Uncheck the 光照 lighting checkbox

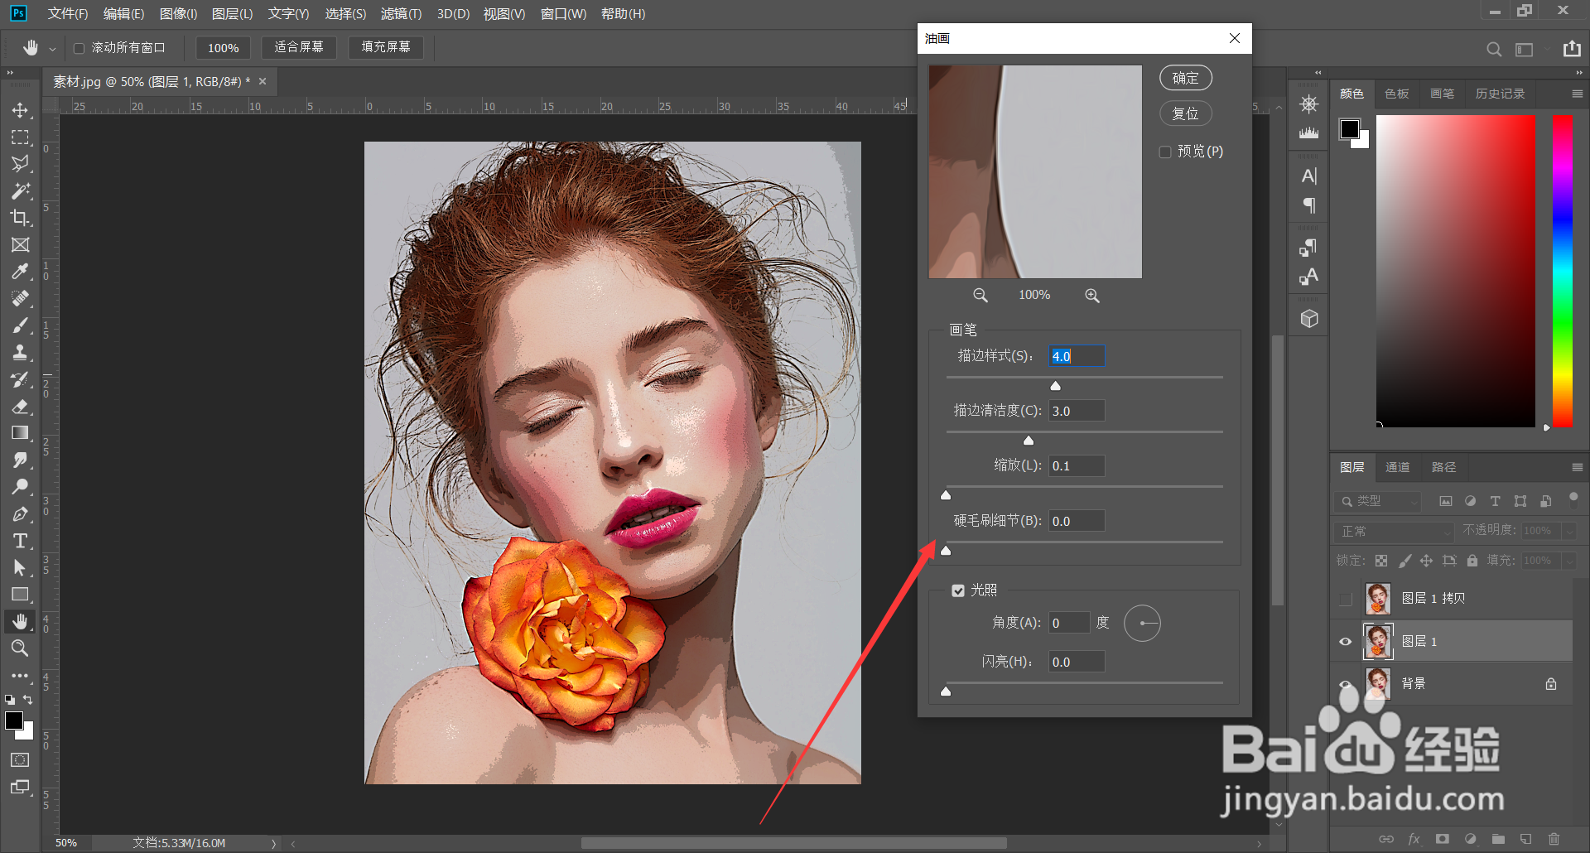coord(958,590)
